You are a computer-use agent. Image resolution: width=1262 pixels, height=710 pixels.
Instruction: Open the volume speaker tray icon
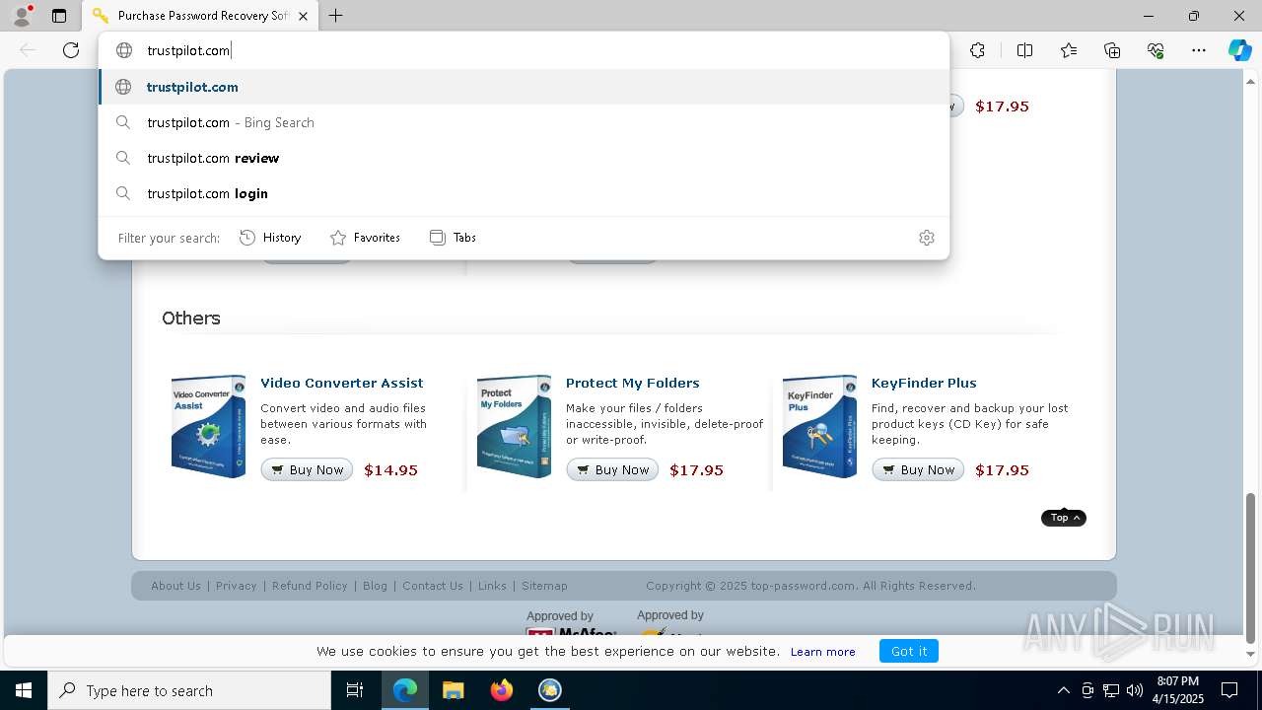(x=1135, y=690)
